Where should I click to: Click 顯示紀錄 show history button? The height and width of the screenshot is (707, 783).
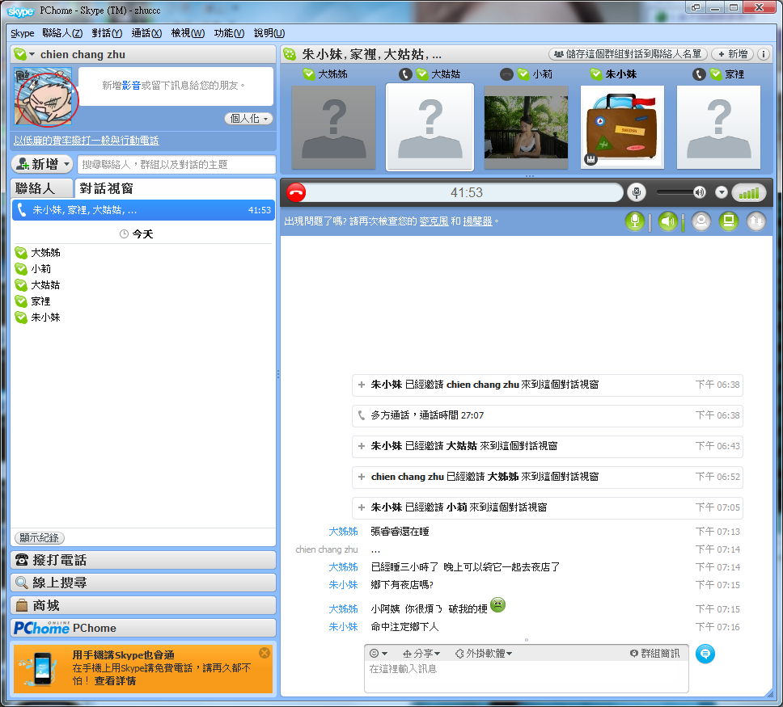coord(40,537)
